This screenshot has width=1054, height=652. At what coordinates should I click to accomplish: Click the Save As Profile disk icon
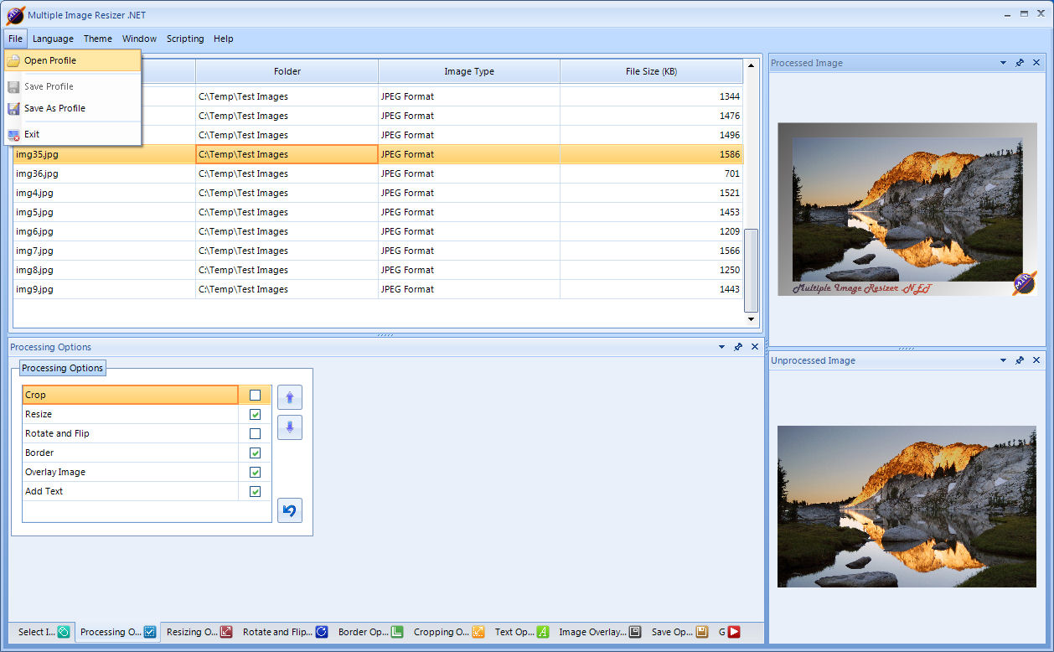(x=13, y=108)
